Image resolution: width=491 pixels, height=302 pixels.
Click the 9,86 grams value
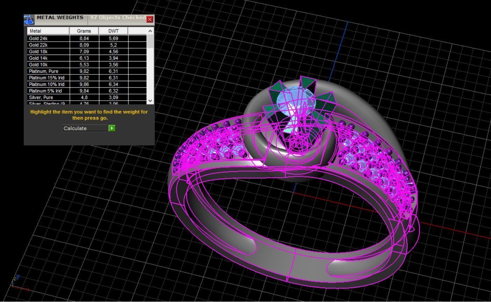[x=84, y=84]
